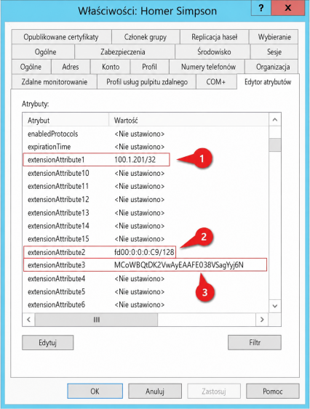Click the value 100.1.201/32
This screenshot has height=409, width=310.
pyautogui.click(x=135, y=160)
